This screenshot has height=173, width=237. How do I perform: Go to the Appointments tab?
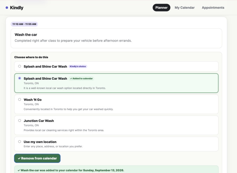[x=213, y=8]
